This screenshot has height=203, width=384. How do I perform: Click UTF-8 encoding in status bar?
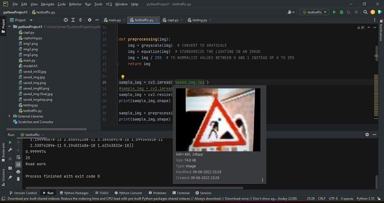[x=333, y=199]
